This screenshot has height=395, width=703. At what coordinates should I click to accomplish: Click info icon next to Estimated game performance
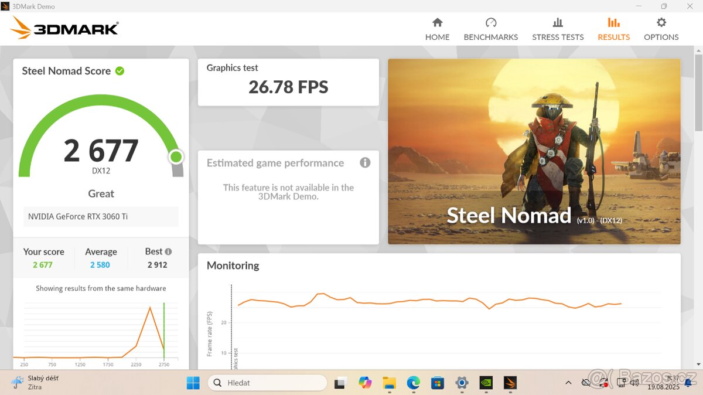365,162
